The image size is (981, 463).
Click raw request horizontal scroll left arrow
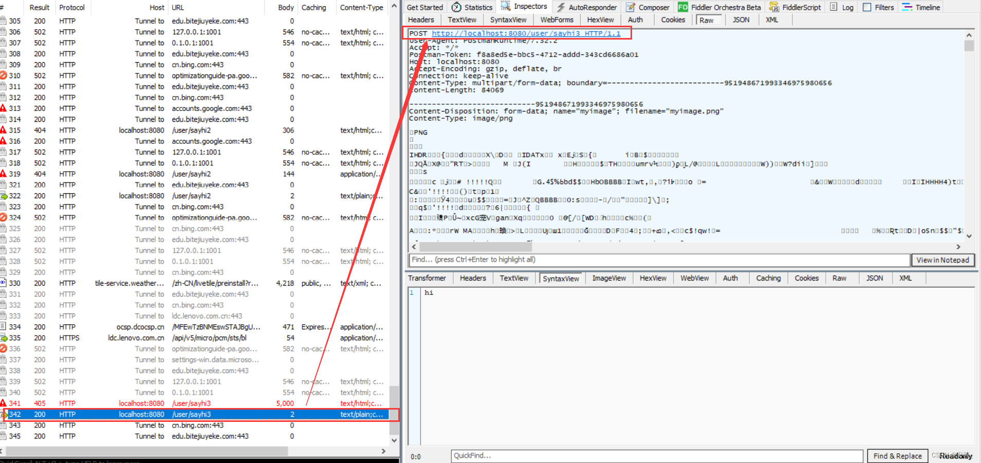pyautogui.click(x=414, y=247)
